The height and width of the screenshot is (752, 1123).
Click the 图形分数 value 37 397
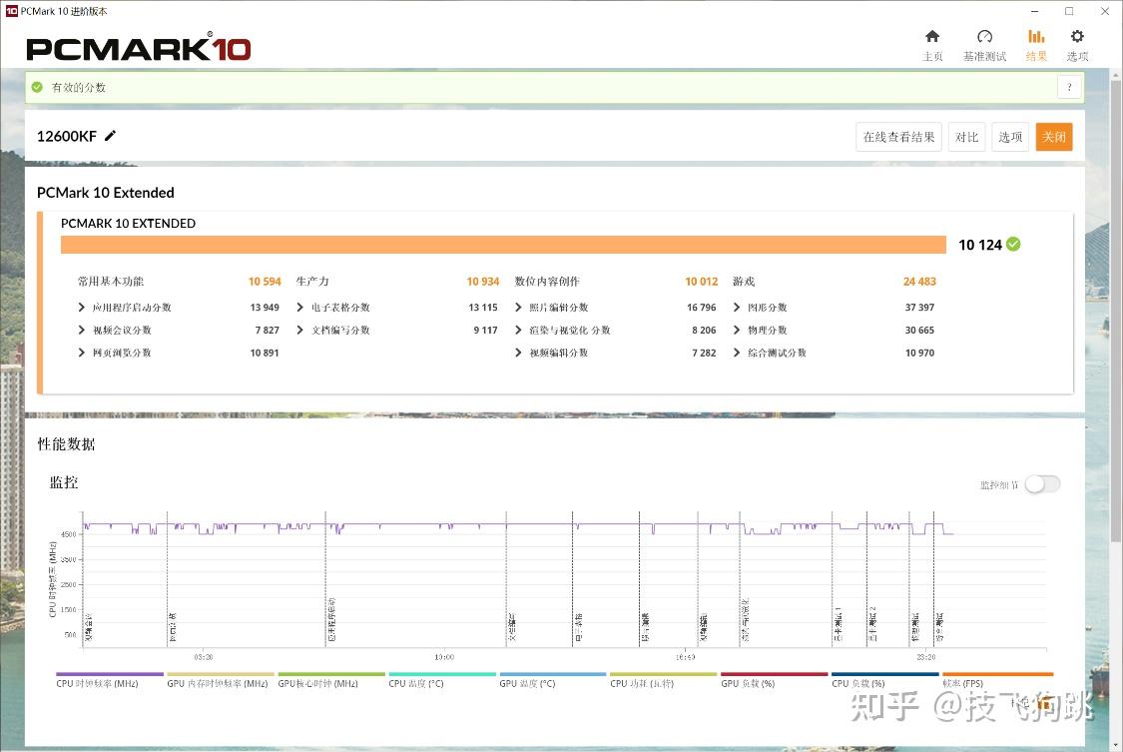click(919, 308)
